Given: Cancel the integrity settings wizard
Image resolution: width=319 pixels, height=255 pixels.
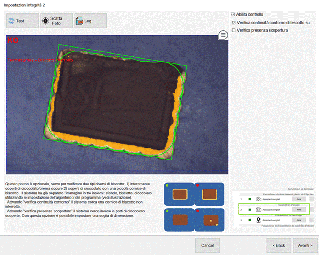Looking at the screenshot, I should click(207, 245).
